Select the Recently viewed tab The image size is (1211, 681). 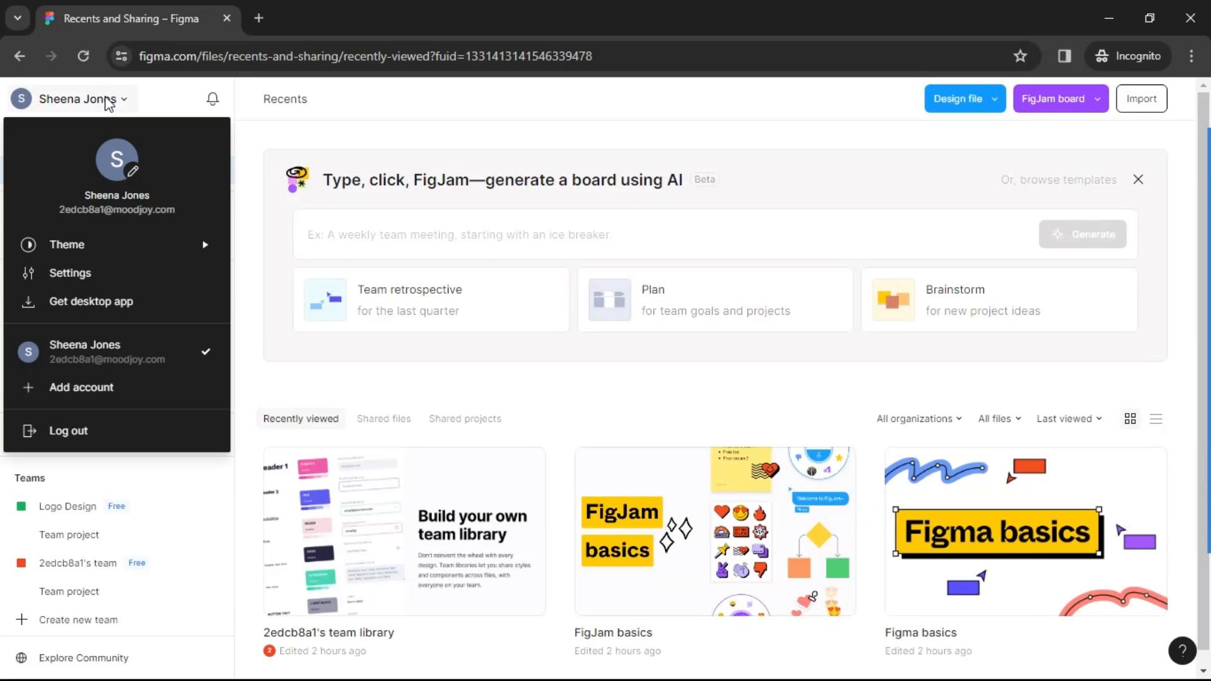pyautogui.click(x=301, y=418)
